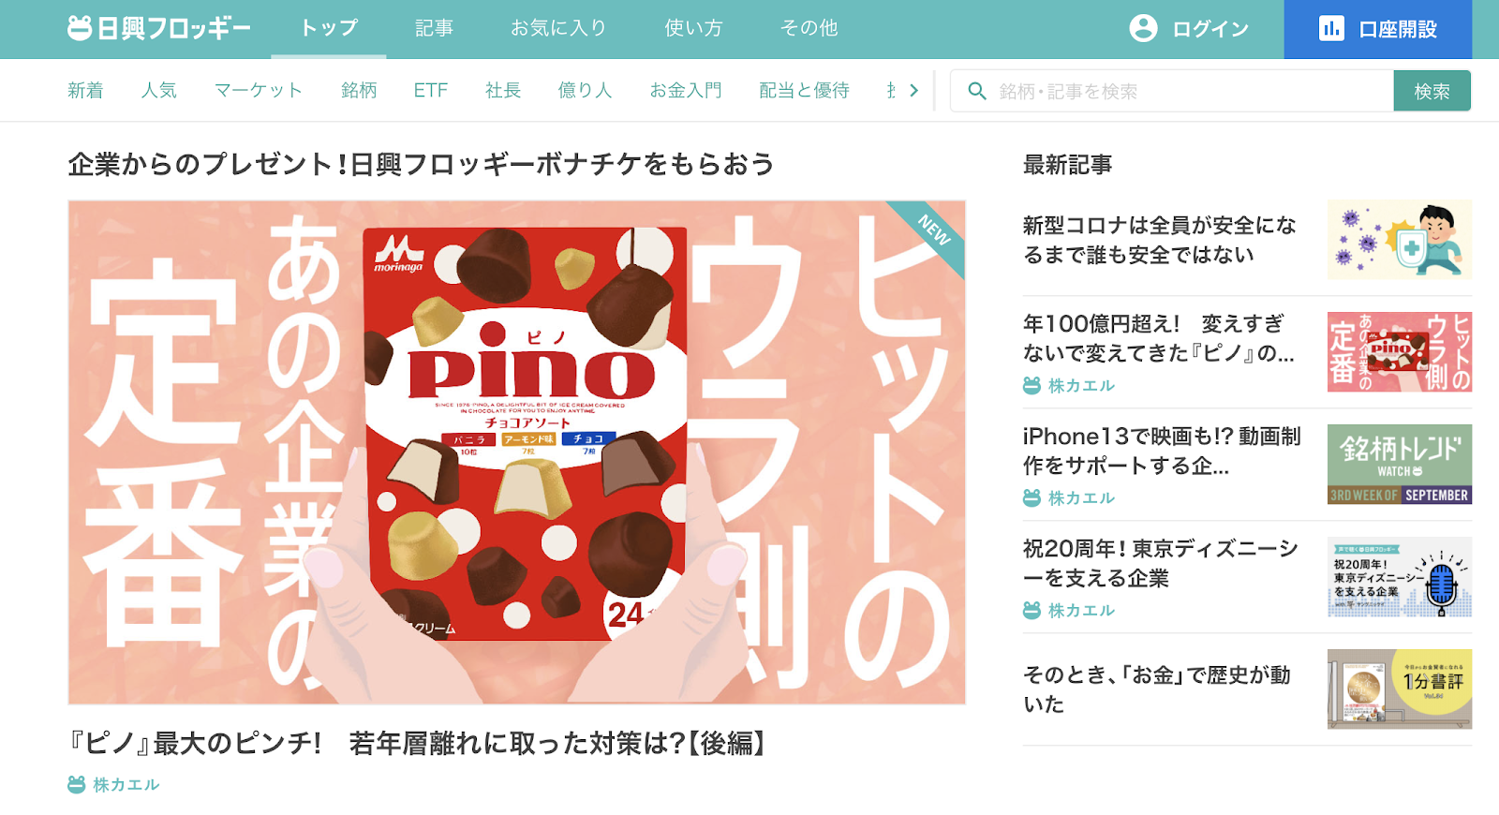Open the その他 menu in the header

pyautogui.click(x=809, y=28)
